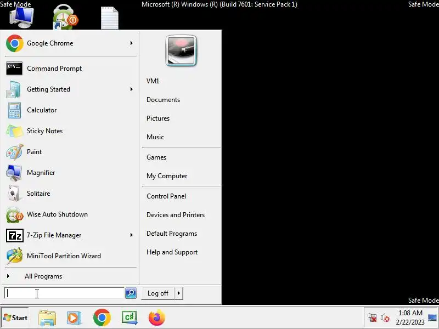Click Wise Auto Shutdown icon in Start menu
Screen dimensions: 439x329
[x=14, y=214]
